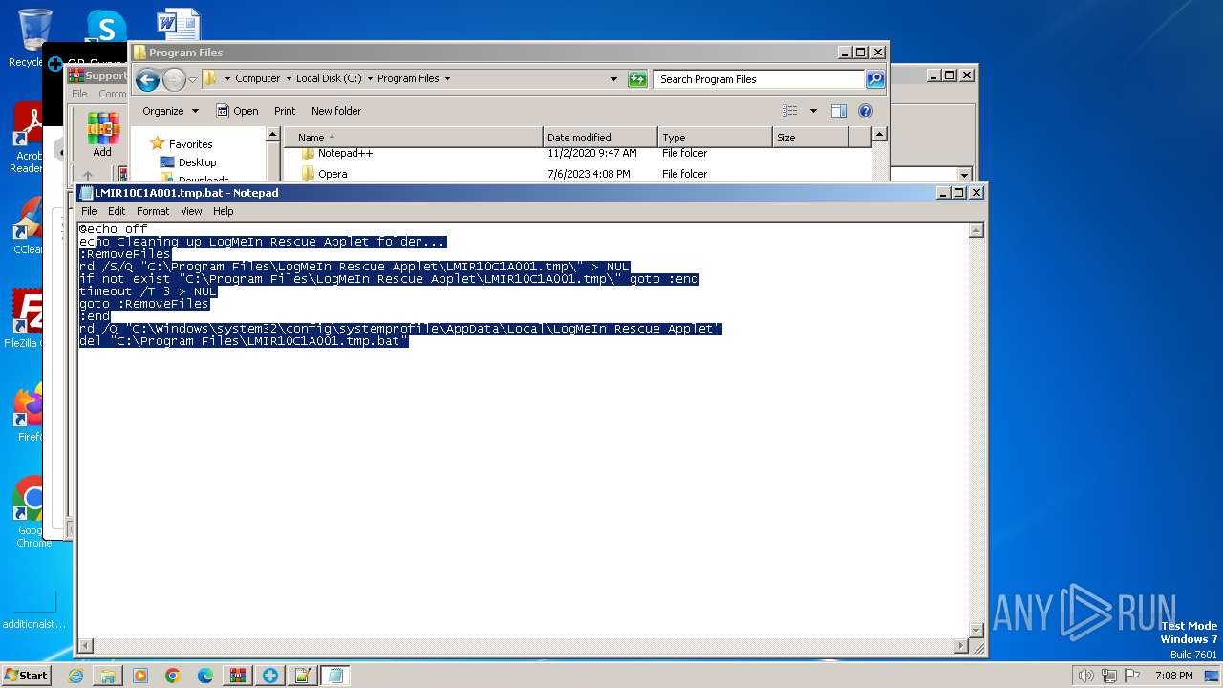The height and width of the screenshot is (688, 1223).
Task: Click New folder in Explorer toolbar
Action: (336, 111)
